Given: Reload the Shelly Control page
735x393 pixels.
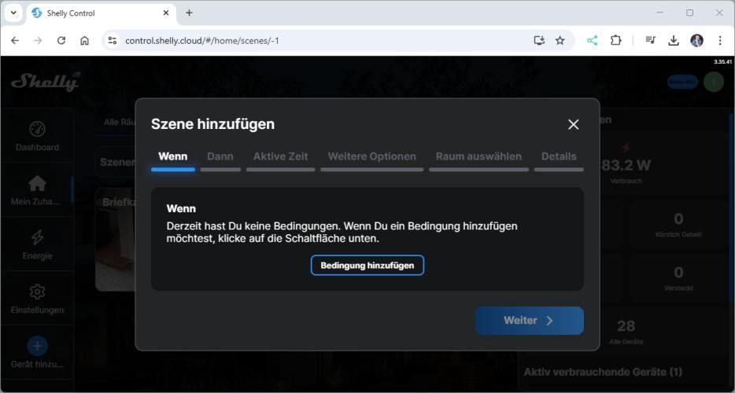Looking at the screenshot, I should [61, 40].
